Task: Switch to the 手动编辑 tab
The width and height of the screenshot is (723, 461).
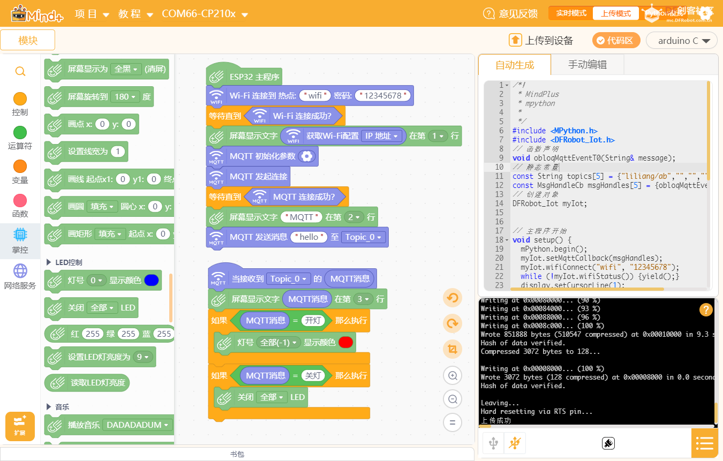Action: 587,65
